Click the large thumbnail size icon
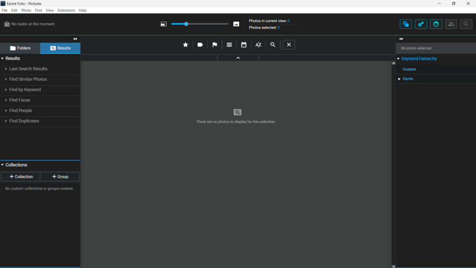 pyautogui.click(x=236, y=24)
